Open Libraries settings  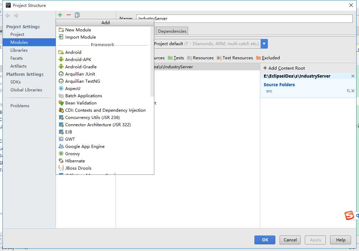19,50
